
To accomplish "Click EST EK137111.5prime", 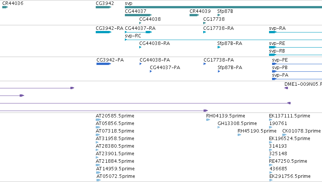I will [271, 120].
